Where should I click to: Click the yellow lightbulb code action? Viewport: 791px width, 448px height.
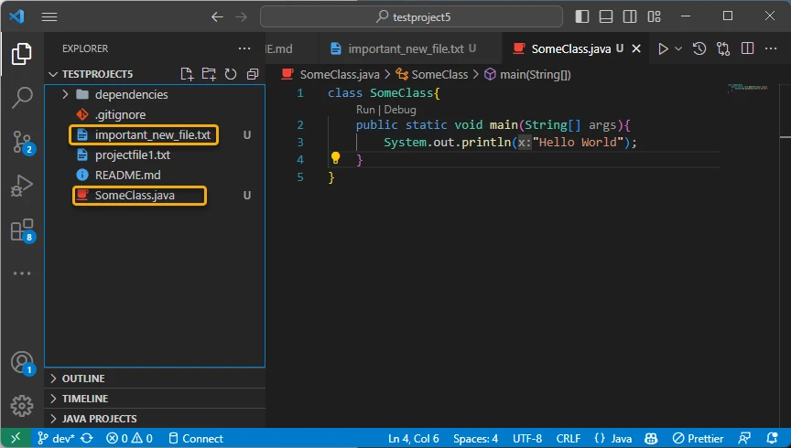(x=335, y=158)
